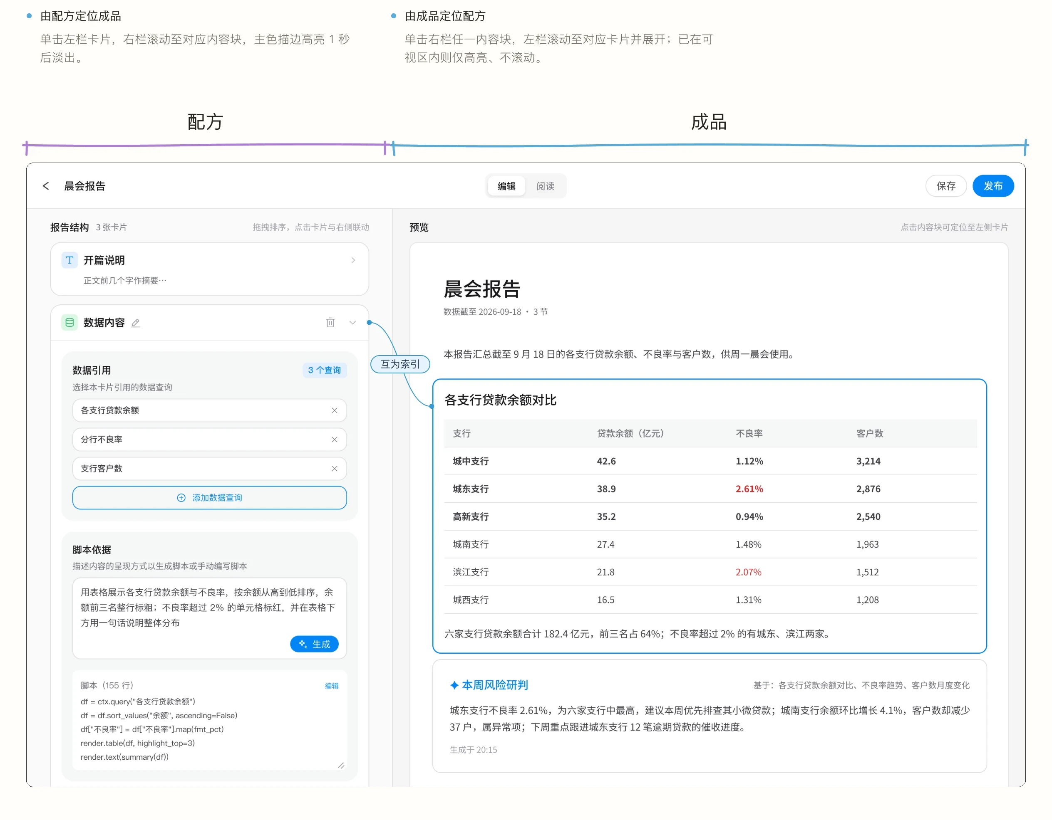Click the 42.6 loan balance cell

click(606, 461)
